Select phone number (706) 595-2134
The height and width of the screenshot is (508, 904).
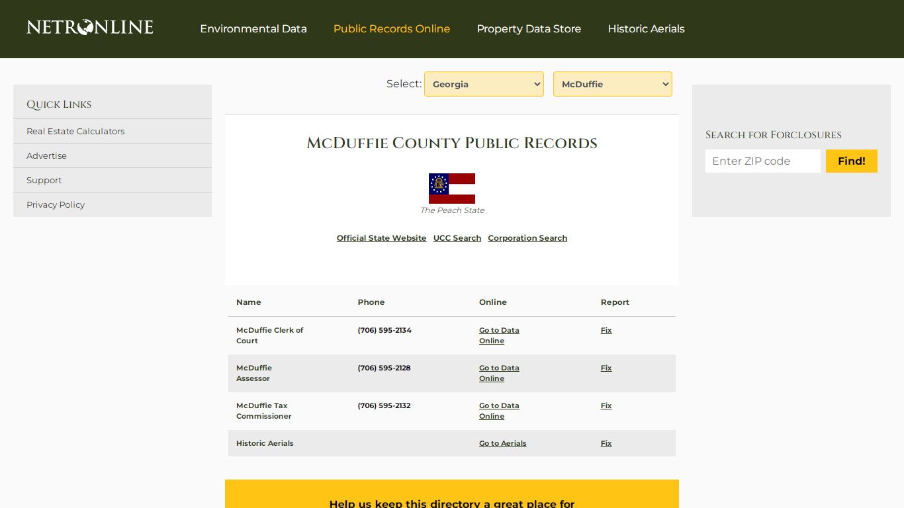point(384,330)
